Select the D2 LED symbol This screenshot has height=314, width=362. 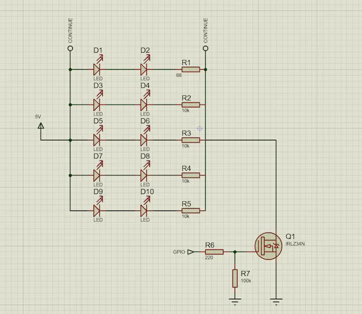(144, 69)
